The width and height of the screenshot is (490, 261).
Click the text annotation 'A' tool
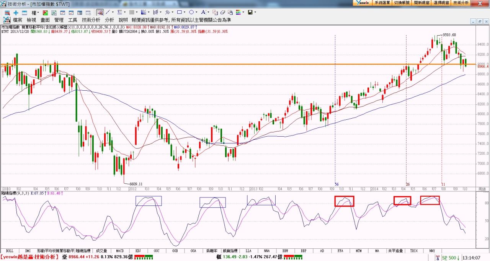203,12
